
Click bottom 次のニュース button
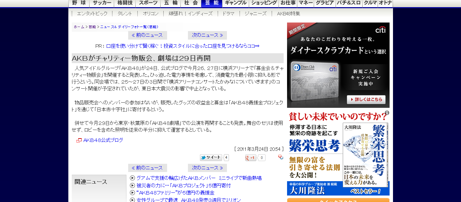[x=207, y=168]
